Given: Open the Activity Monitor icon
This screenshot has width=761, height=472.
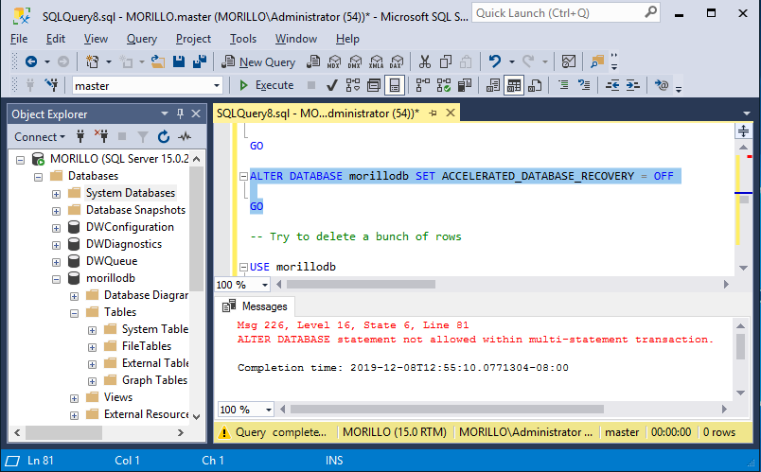Looking at the screenshot, I should tap(568, 61).
